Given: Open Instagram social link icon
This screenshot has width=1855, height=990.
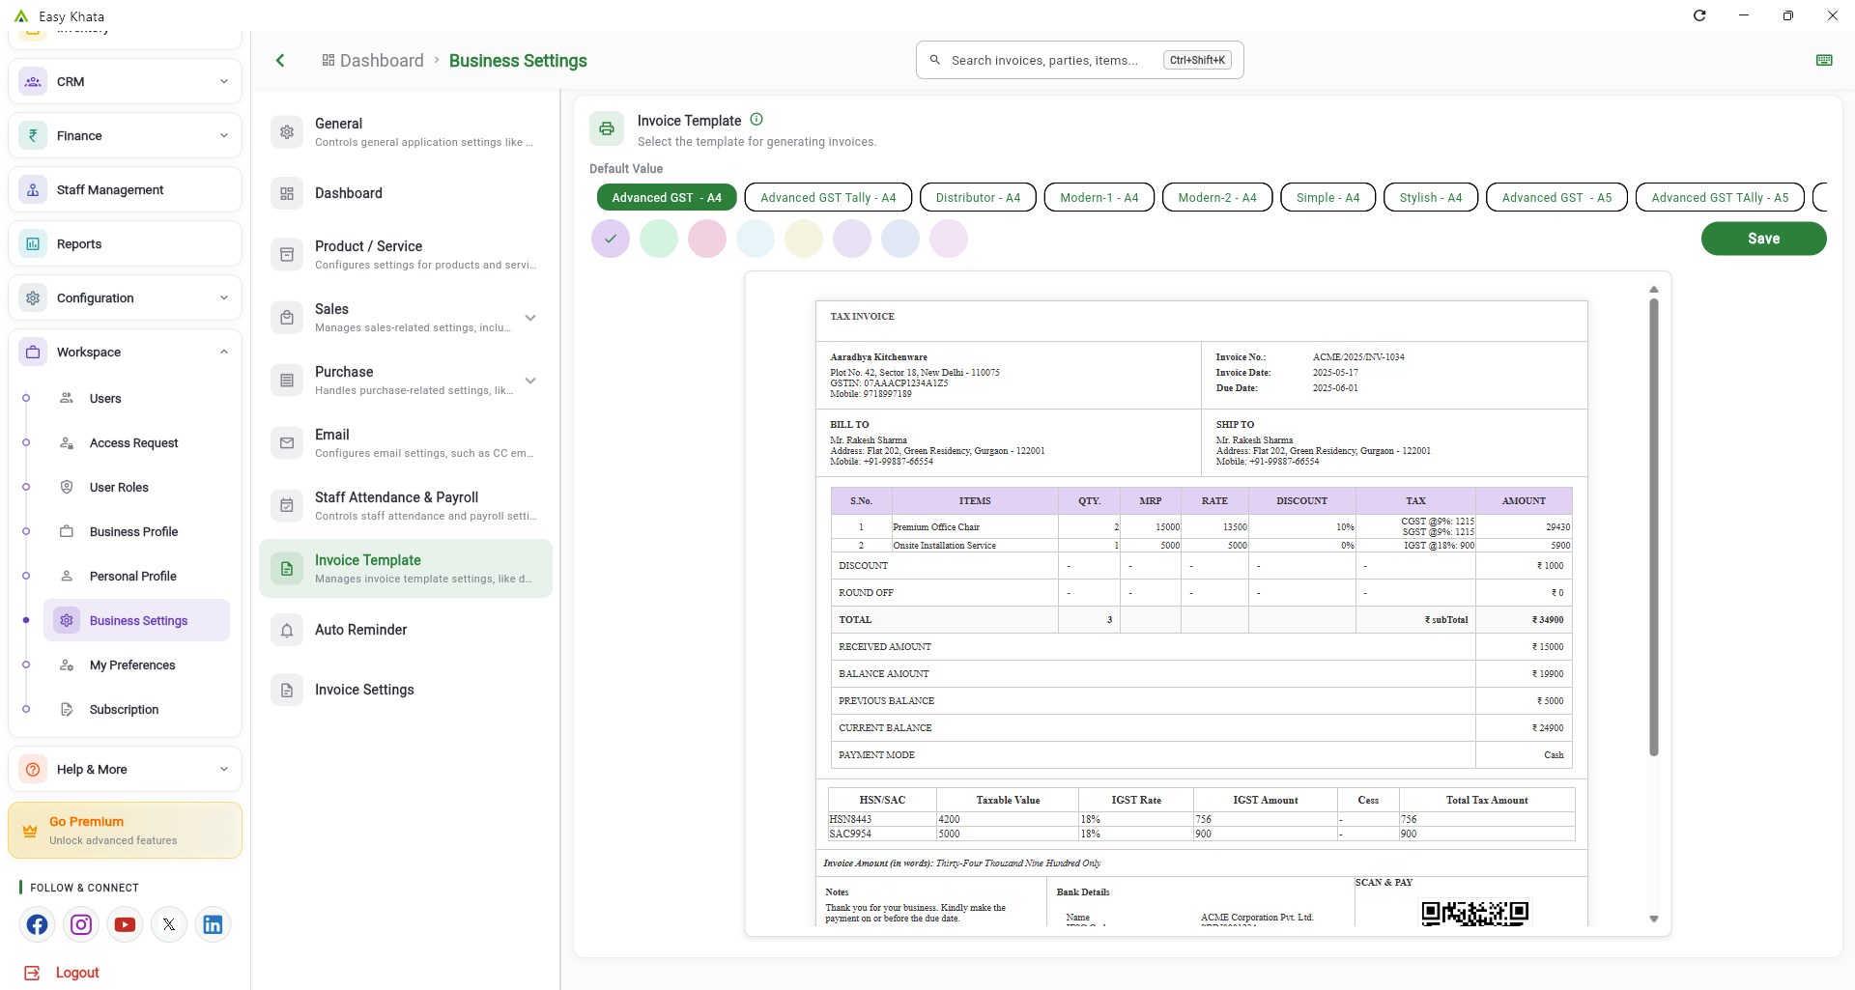Looking at the screenshot, I should coord(81,924).
